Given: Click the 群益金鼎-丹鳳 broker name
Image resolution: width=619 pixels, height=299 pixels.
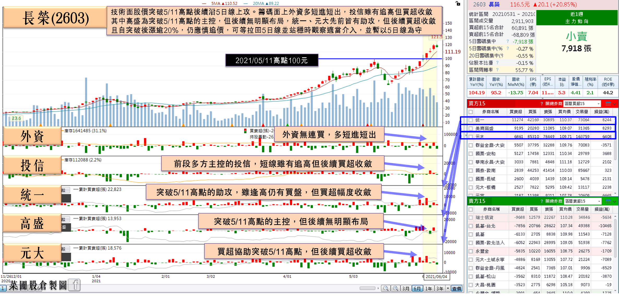Looking at the screenshot, I should point(490,268).
